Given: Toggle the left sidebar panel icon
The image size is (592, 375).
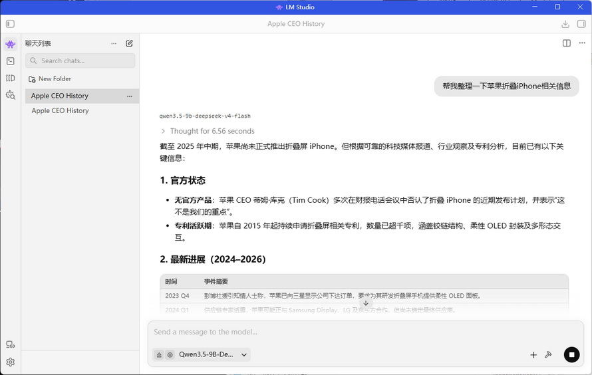Looking at the screenshot, I should pyautogui.click(x=10, y=24).
